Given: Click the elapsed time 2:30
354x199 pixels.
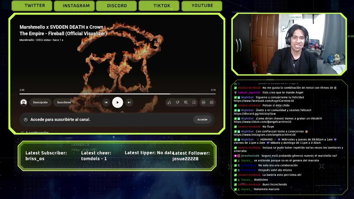Looking at the screenshot, I should (x=22, y=90).
